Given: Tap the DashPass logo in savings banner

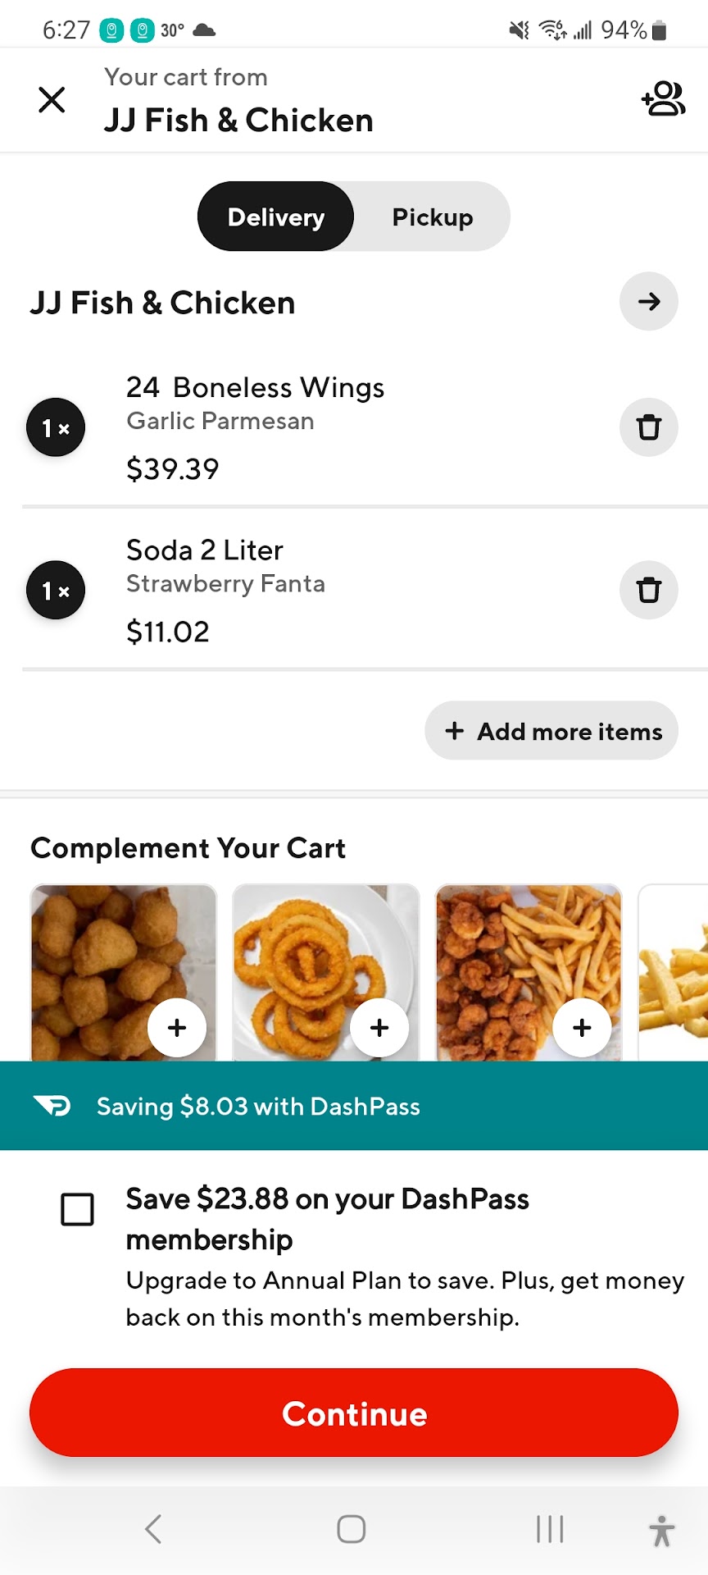Looking at the screenshot, I should point(52,1106).
